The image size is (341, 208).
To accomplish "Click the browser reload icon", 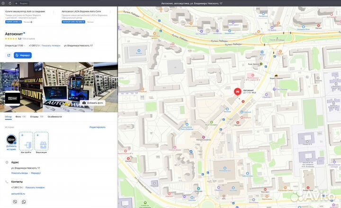I will pos(9,3).
